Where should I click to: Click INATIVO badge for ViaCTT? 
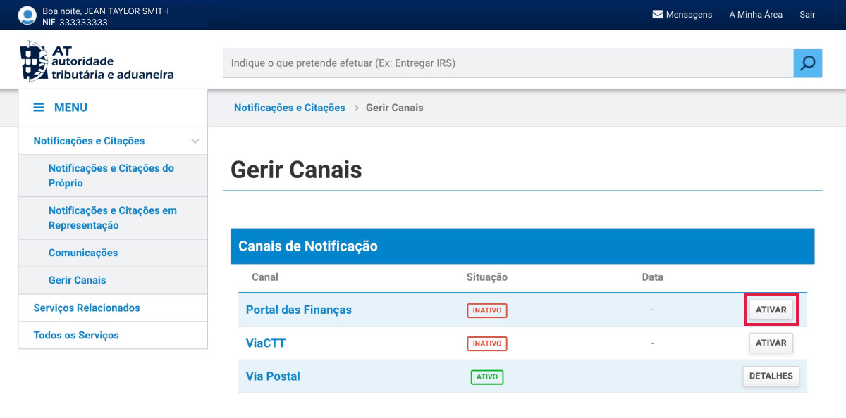pos(487,343)
